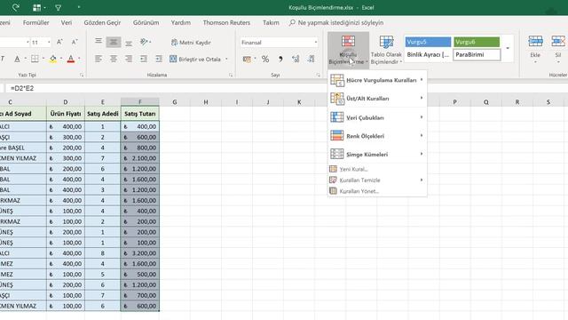The width and height of the screenshot is (568, 320).
Task: Apply the blue Vurgu5 cell style
Action: coord(428,42)
